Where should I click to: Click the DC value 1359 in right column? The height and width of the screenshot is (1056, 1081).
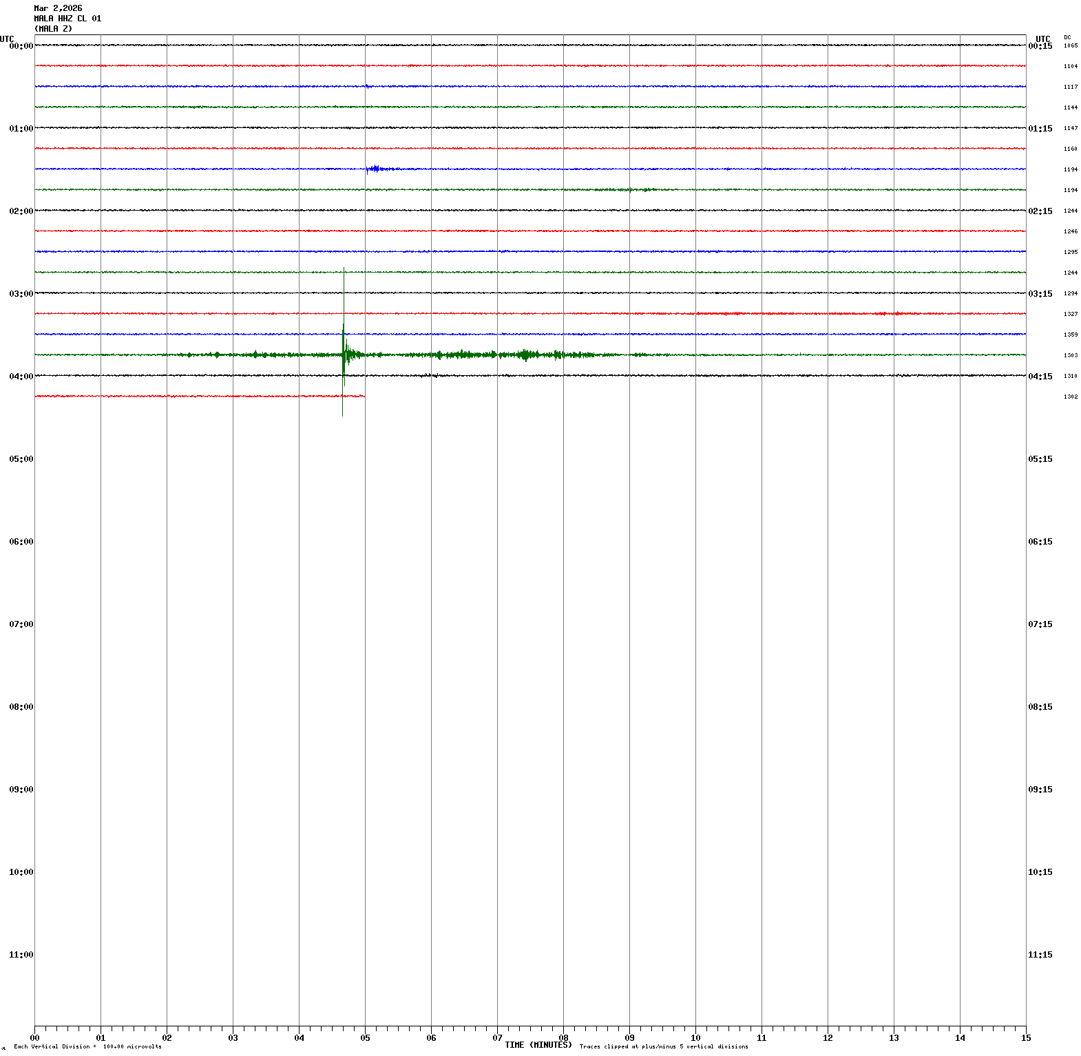[1071, 335]
